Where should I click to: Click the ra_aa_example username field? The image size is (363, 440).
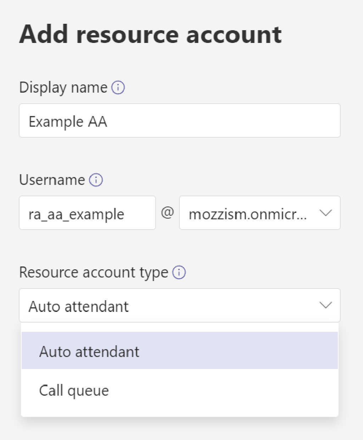pos(87,213)
